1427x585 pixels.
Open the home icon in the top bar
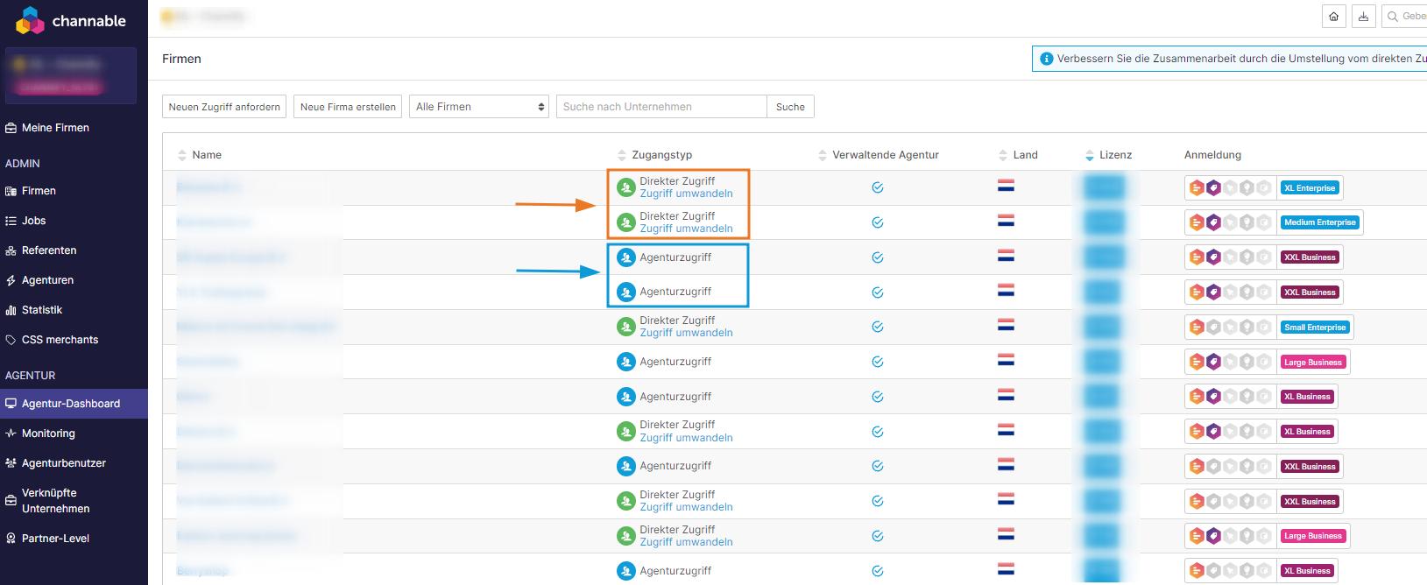click(x=1334, y=17)
